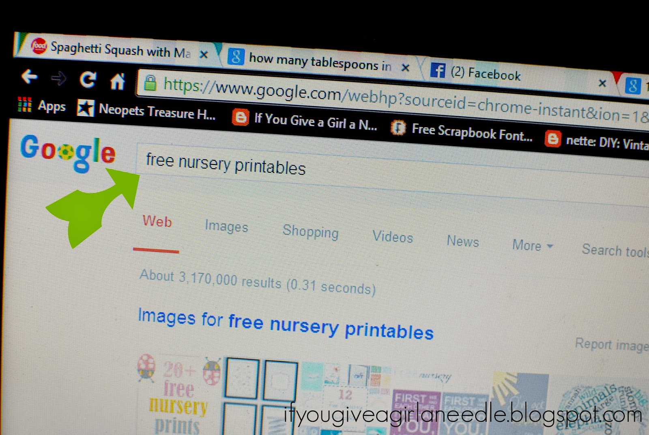Select the Images search filter
This screenshot has width=649, height=435.
tap(226, 226)
